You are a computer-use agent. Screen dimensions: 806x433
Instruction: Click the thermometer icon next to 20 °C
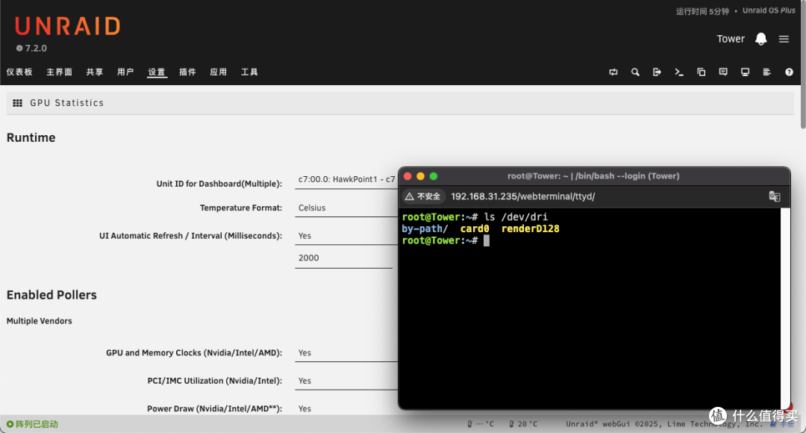(511, 424)
